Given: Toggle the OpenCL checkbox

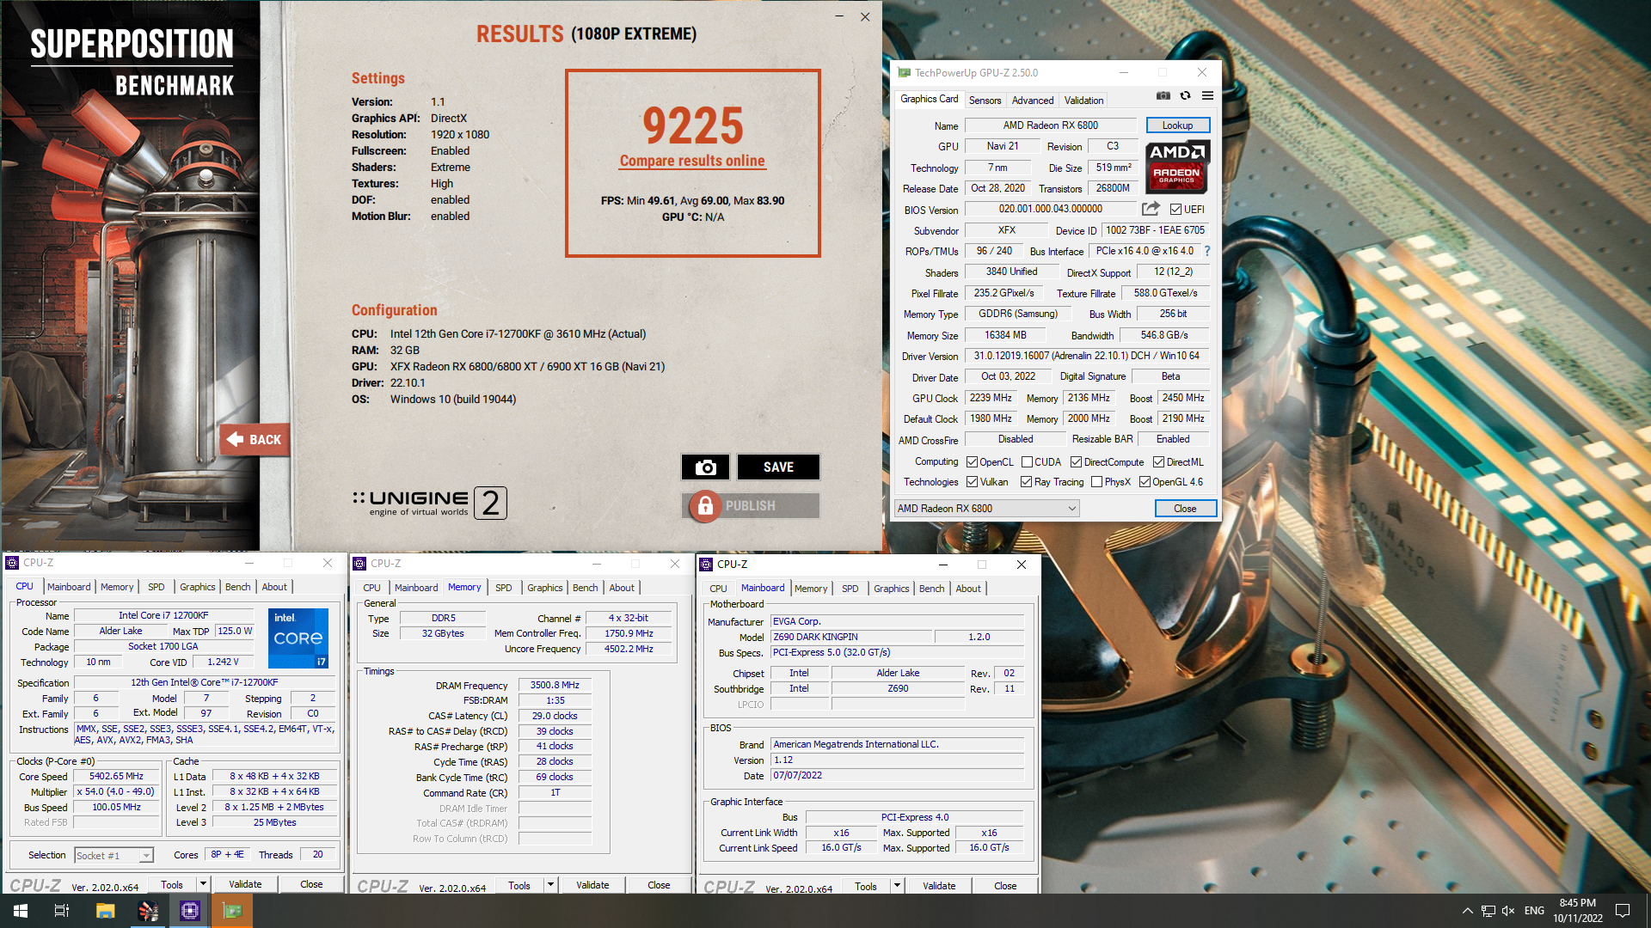Looking at the screenshot, I should pyautogui.click(x=972, y=461).
